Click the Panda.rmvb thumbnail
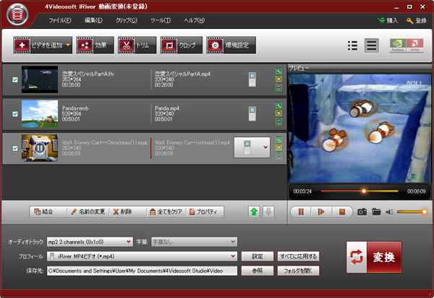 click(40, 113)
